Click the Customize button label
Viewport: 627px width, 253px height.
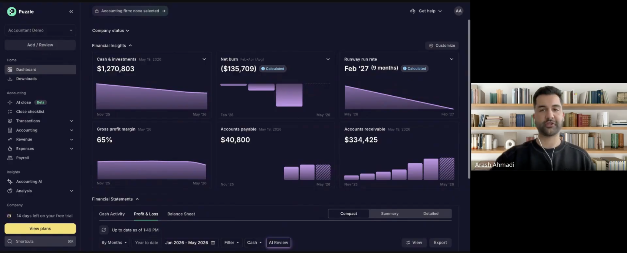pos(445,46)
